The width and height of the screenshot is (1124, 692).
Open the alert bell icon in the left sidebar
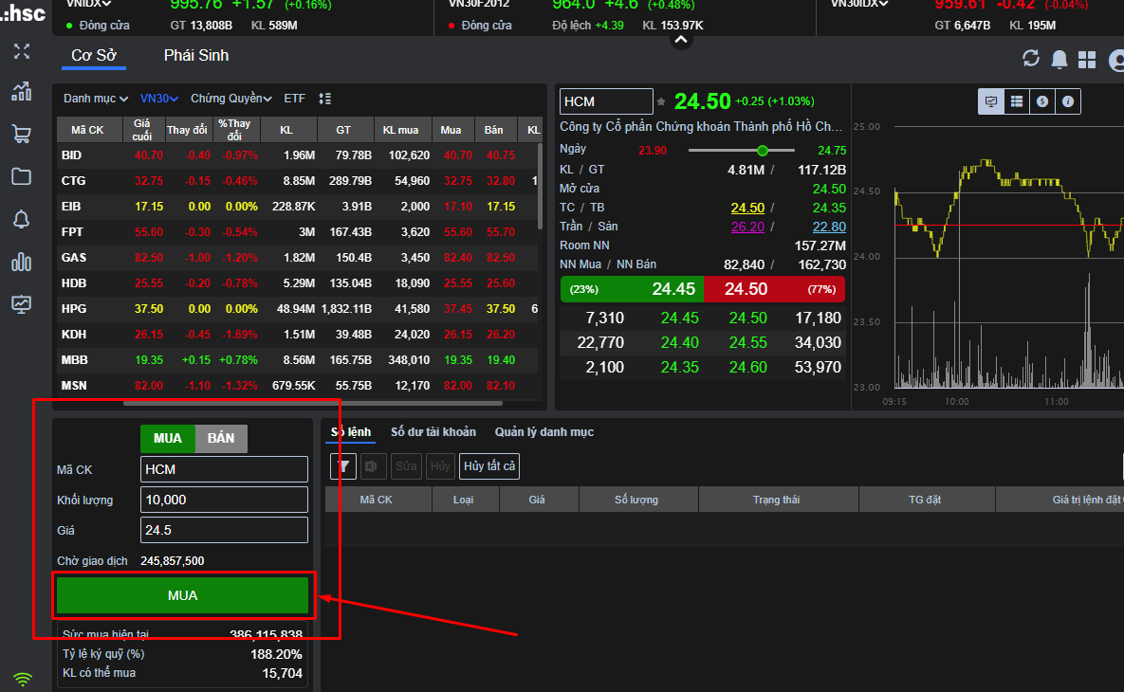22,219
